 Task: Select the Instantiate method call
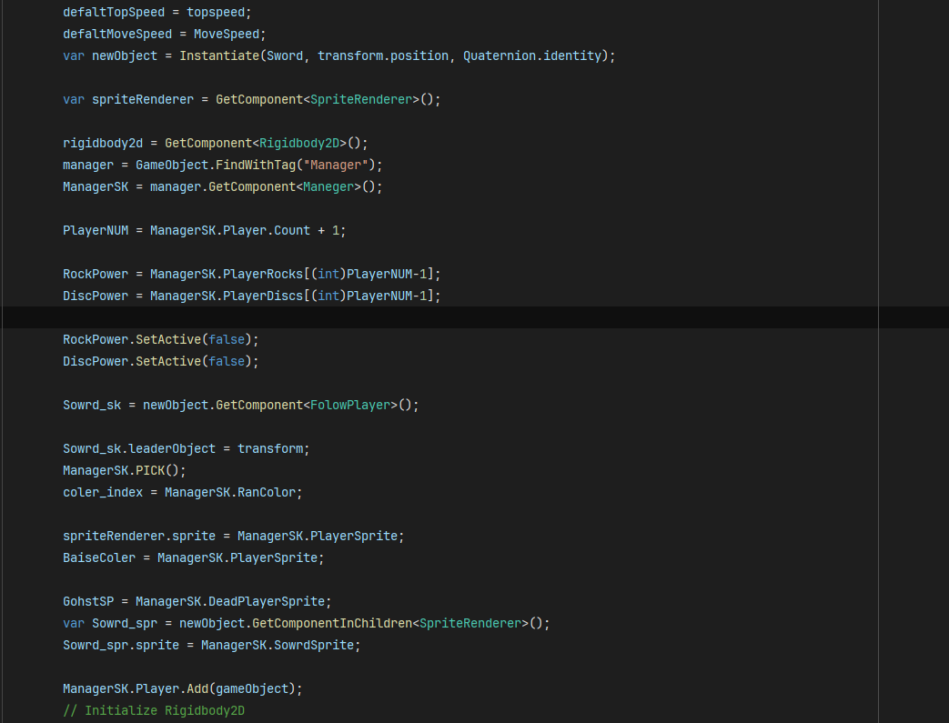(223, 55)
